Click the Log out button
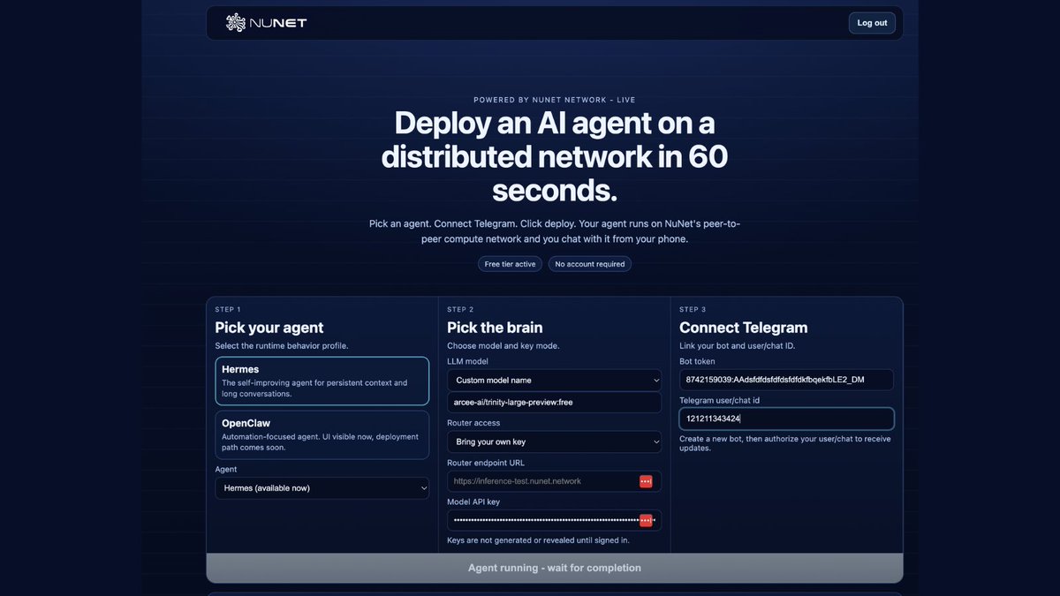This screenshot has height=596, width=1060. [872, 23]
